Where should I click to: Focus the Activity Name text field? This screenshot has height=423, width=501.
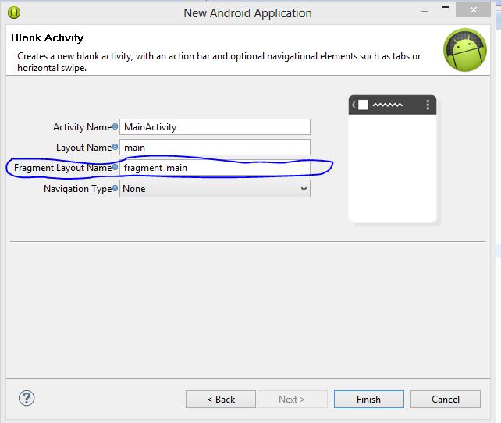[215, 127]
